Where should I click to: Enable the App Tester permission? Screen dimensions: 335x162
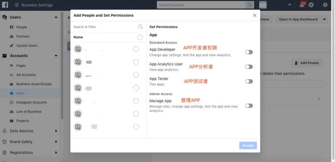[249, 82]
